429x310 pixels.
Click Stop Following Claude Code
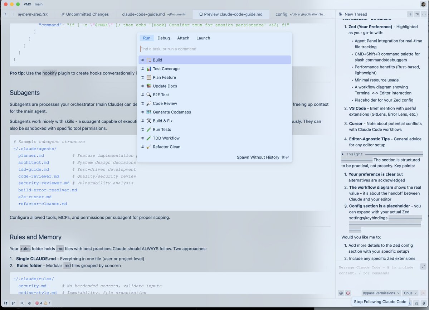click(x=380, y=301)
